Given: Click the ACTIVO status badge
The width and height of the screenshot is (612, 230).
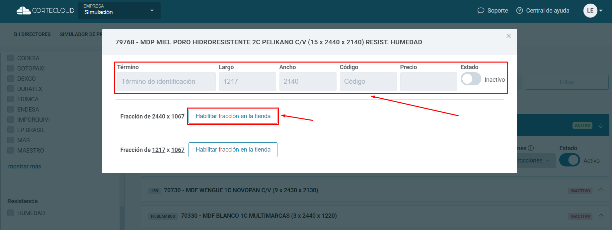Looking at the screenshot, I should point(582,125).
